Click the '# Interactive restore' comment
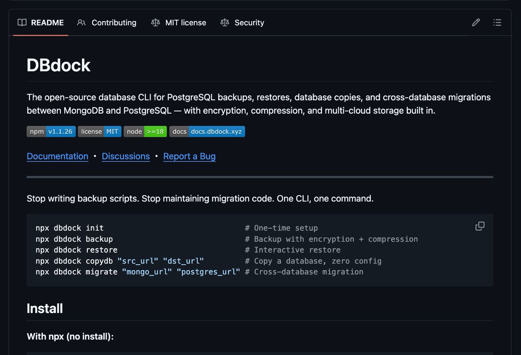Viewport: 521px width, 355px height. click(x=293, y=250)
